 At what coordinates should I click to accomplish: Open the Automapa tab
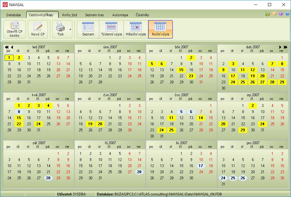point(120,15)
